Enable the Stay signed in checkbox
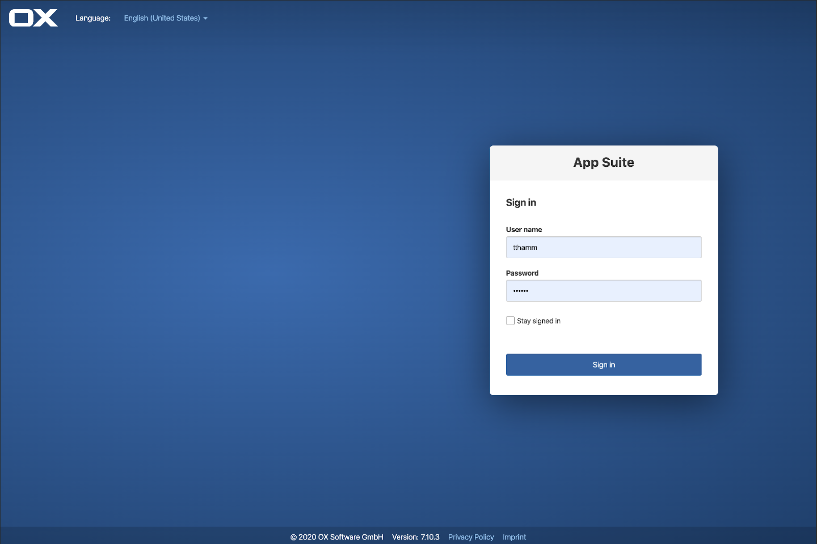This screenshot has width=817, height=544. click(510, 320)
